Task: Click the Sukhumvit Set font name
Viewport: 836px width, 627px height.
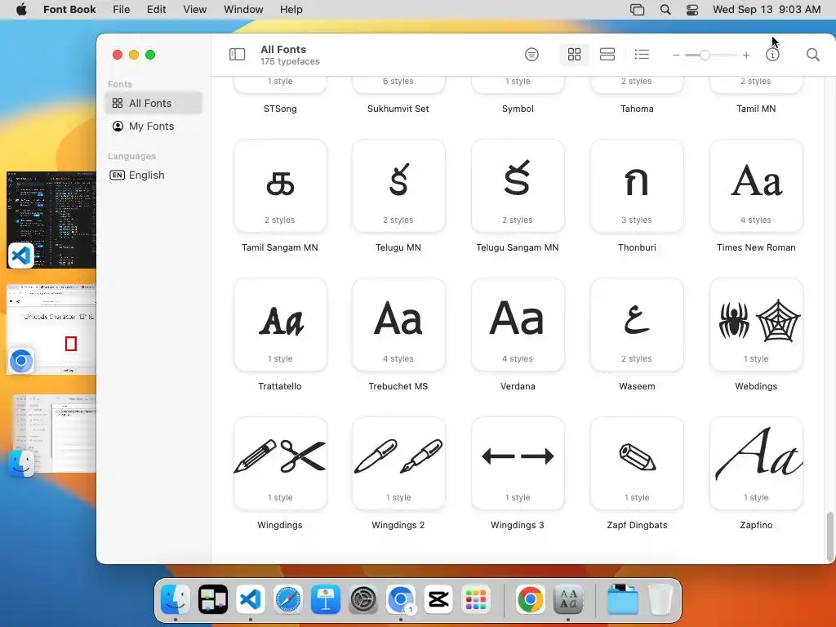Action: (398, 109)
